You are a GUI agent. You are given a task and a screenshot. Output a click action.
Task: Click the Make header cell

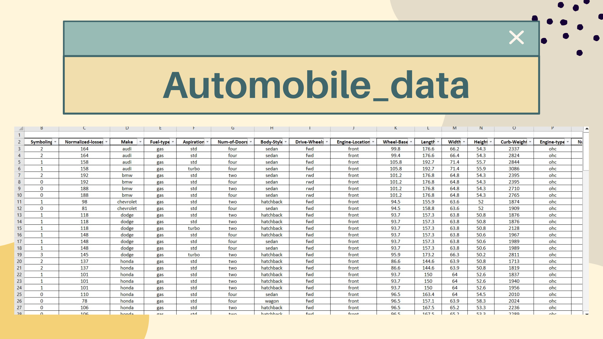point(127,142)
